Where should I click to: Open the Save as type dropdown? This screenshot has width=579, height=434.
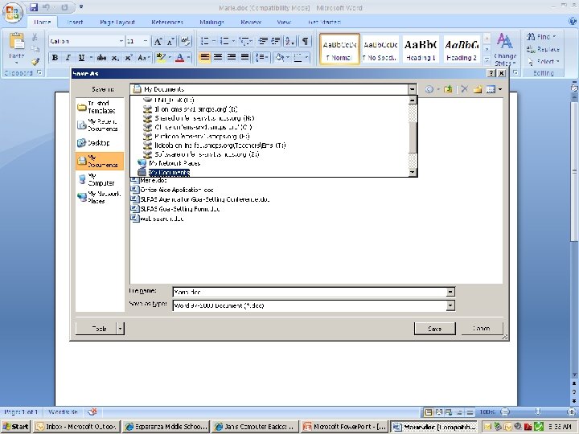[450, 305]
